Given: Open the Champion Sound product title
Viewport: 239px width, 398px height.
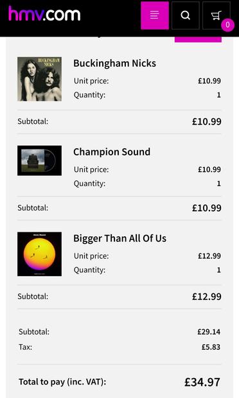Looking at the screenshot, I should (x=112, y=151).
